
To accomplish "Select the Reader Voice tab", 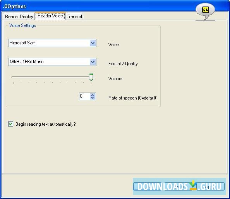I will pos(50,16).
